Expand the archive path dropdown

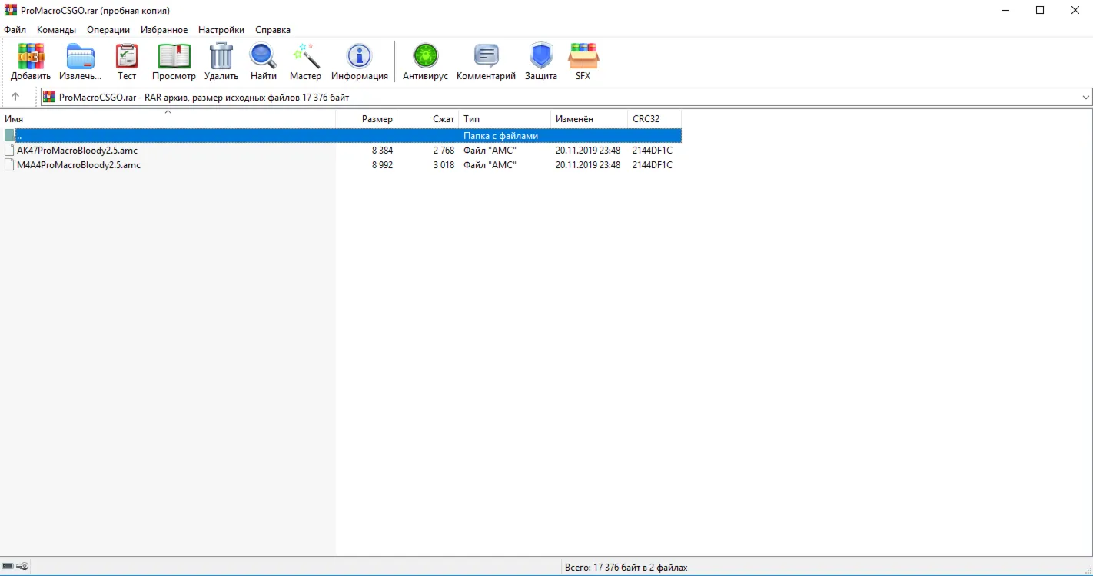point(1086,98)
